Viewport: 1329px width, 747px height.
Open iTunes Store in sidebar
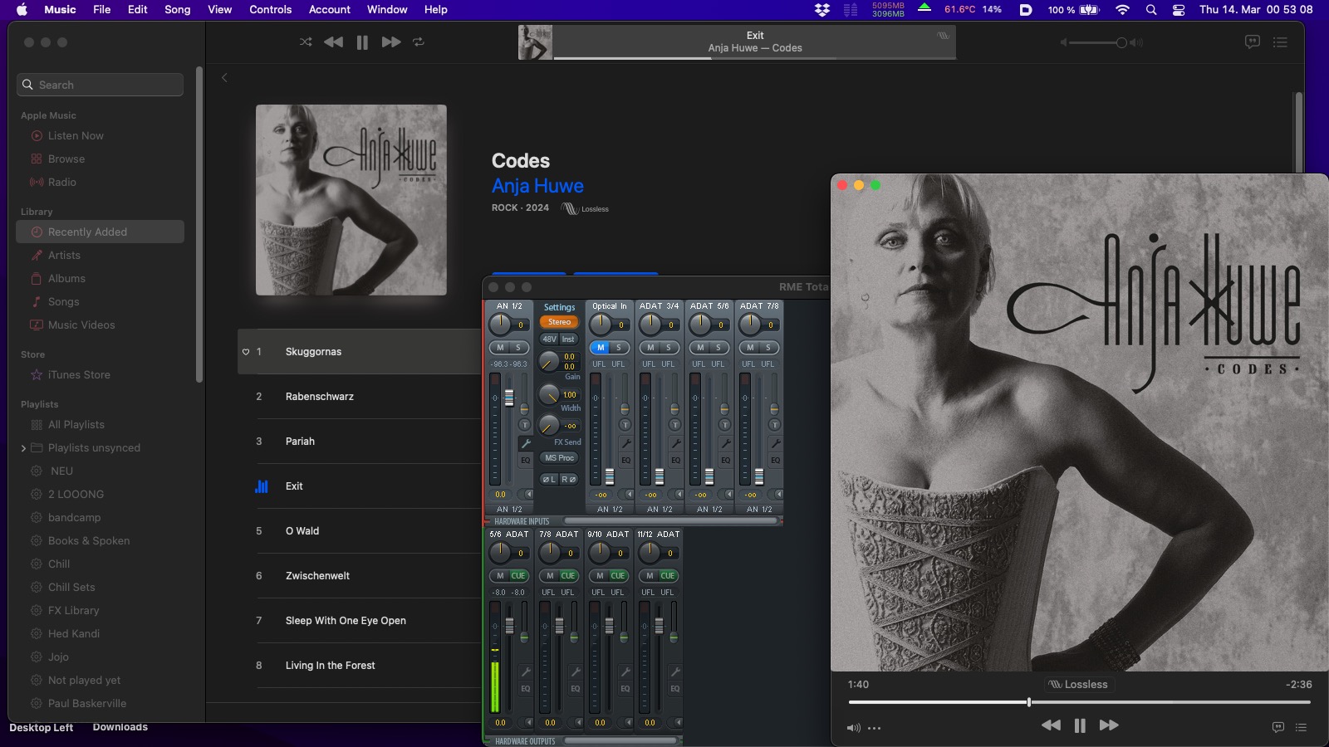[x=79, y=374]
